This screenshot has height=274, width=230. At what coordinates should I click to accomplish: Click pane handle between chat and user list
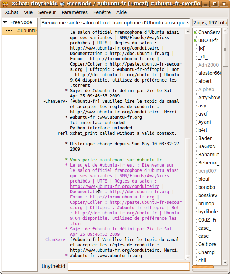(191, 145)
